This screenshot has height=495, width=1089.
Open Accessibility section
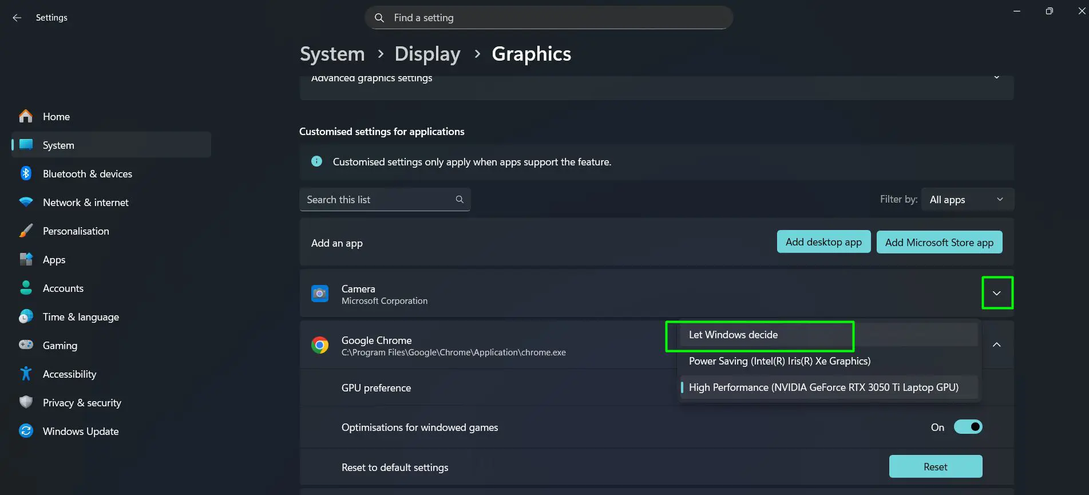pyautogui.click(x=112, y=374)
